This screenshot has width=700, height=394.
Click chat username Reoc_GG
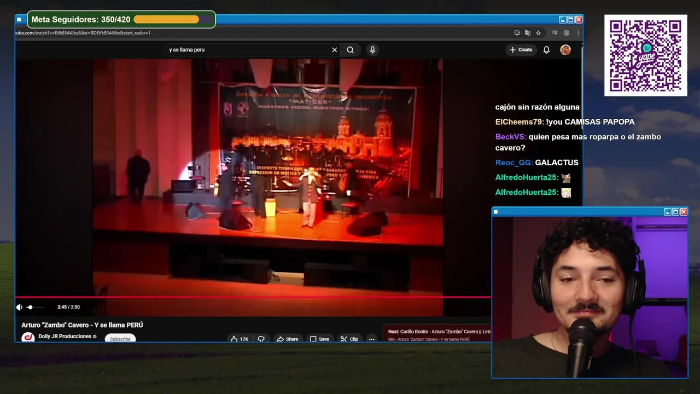pos(514,163)
